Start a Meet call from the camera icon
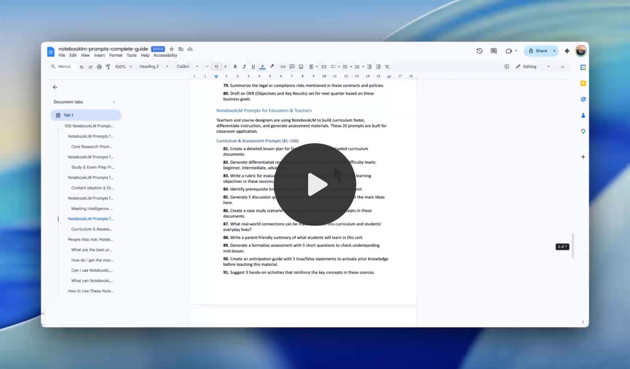 pyautogui.click(x=509, y=51)
